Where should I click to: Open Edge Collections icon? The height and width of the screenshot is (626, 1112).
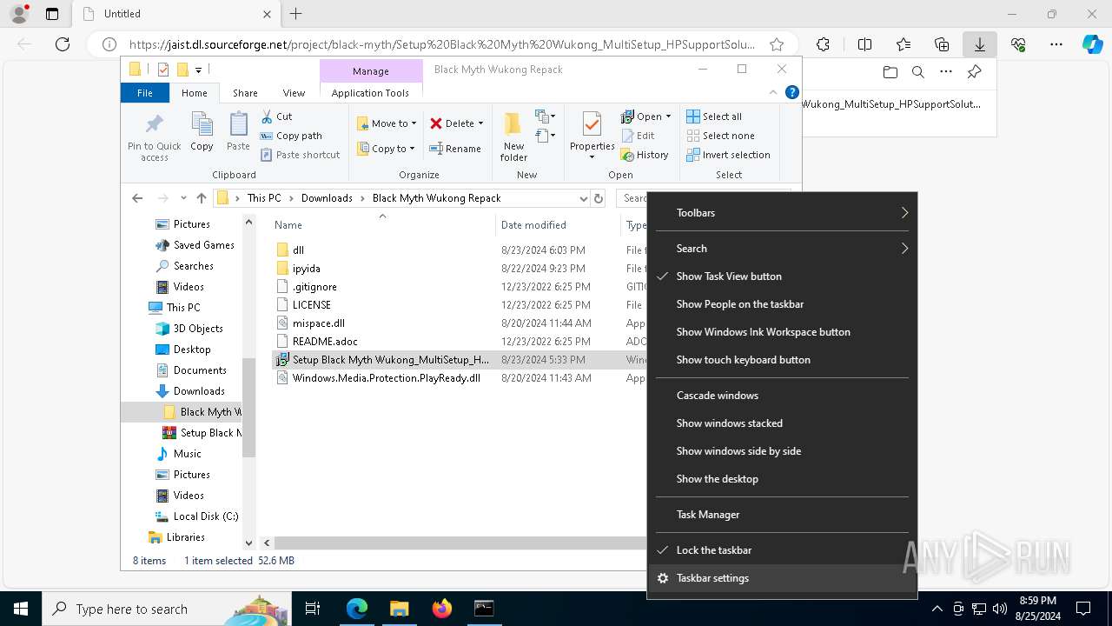pos(942,44)
